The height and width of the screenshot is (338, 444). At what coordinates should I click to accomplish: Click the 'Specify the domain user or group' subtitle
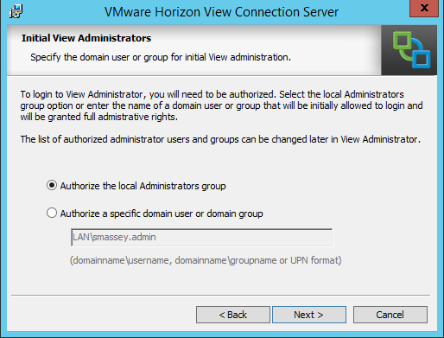[x=161, y=57]
